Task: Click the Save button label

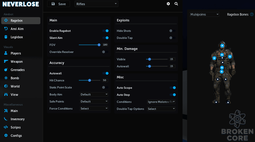Action: coord(62,4)
